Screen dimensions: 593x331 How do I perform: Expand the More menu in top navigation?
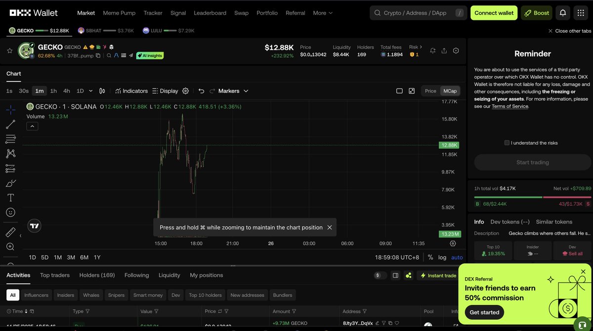[323, 13]
